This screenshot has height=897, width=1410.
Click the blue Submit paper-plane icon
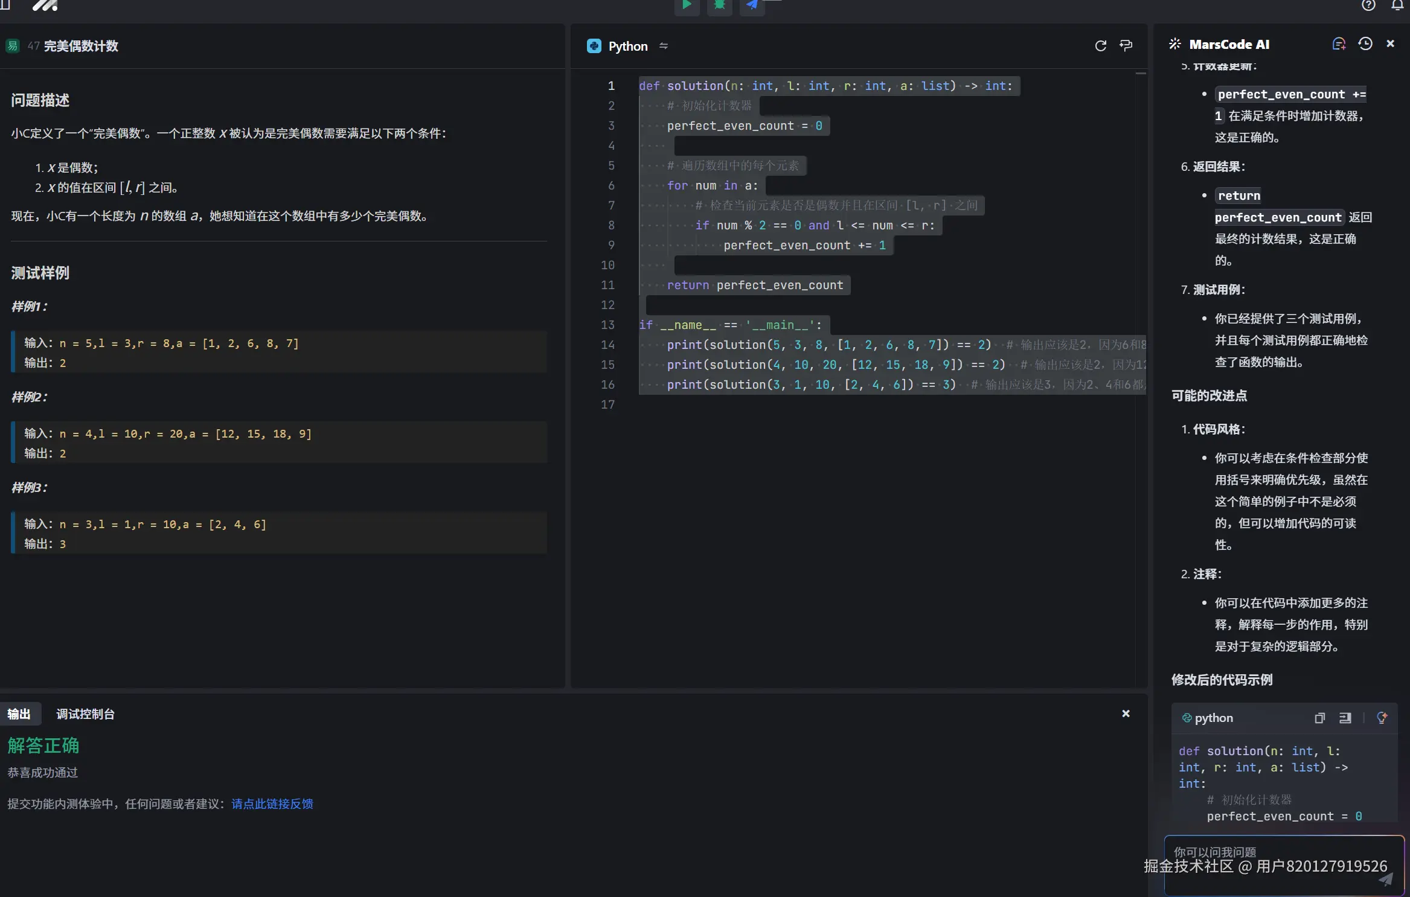pos(752,5)
